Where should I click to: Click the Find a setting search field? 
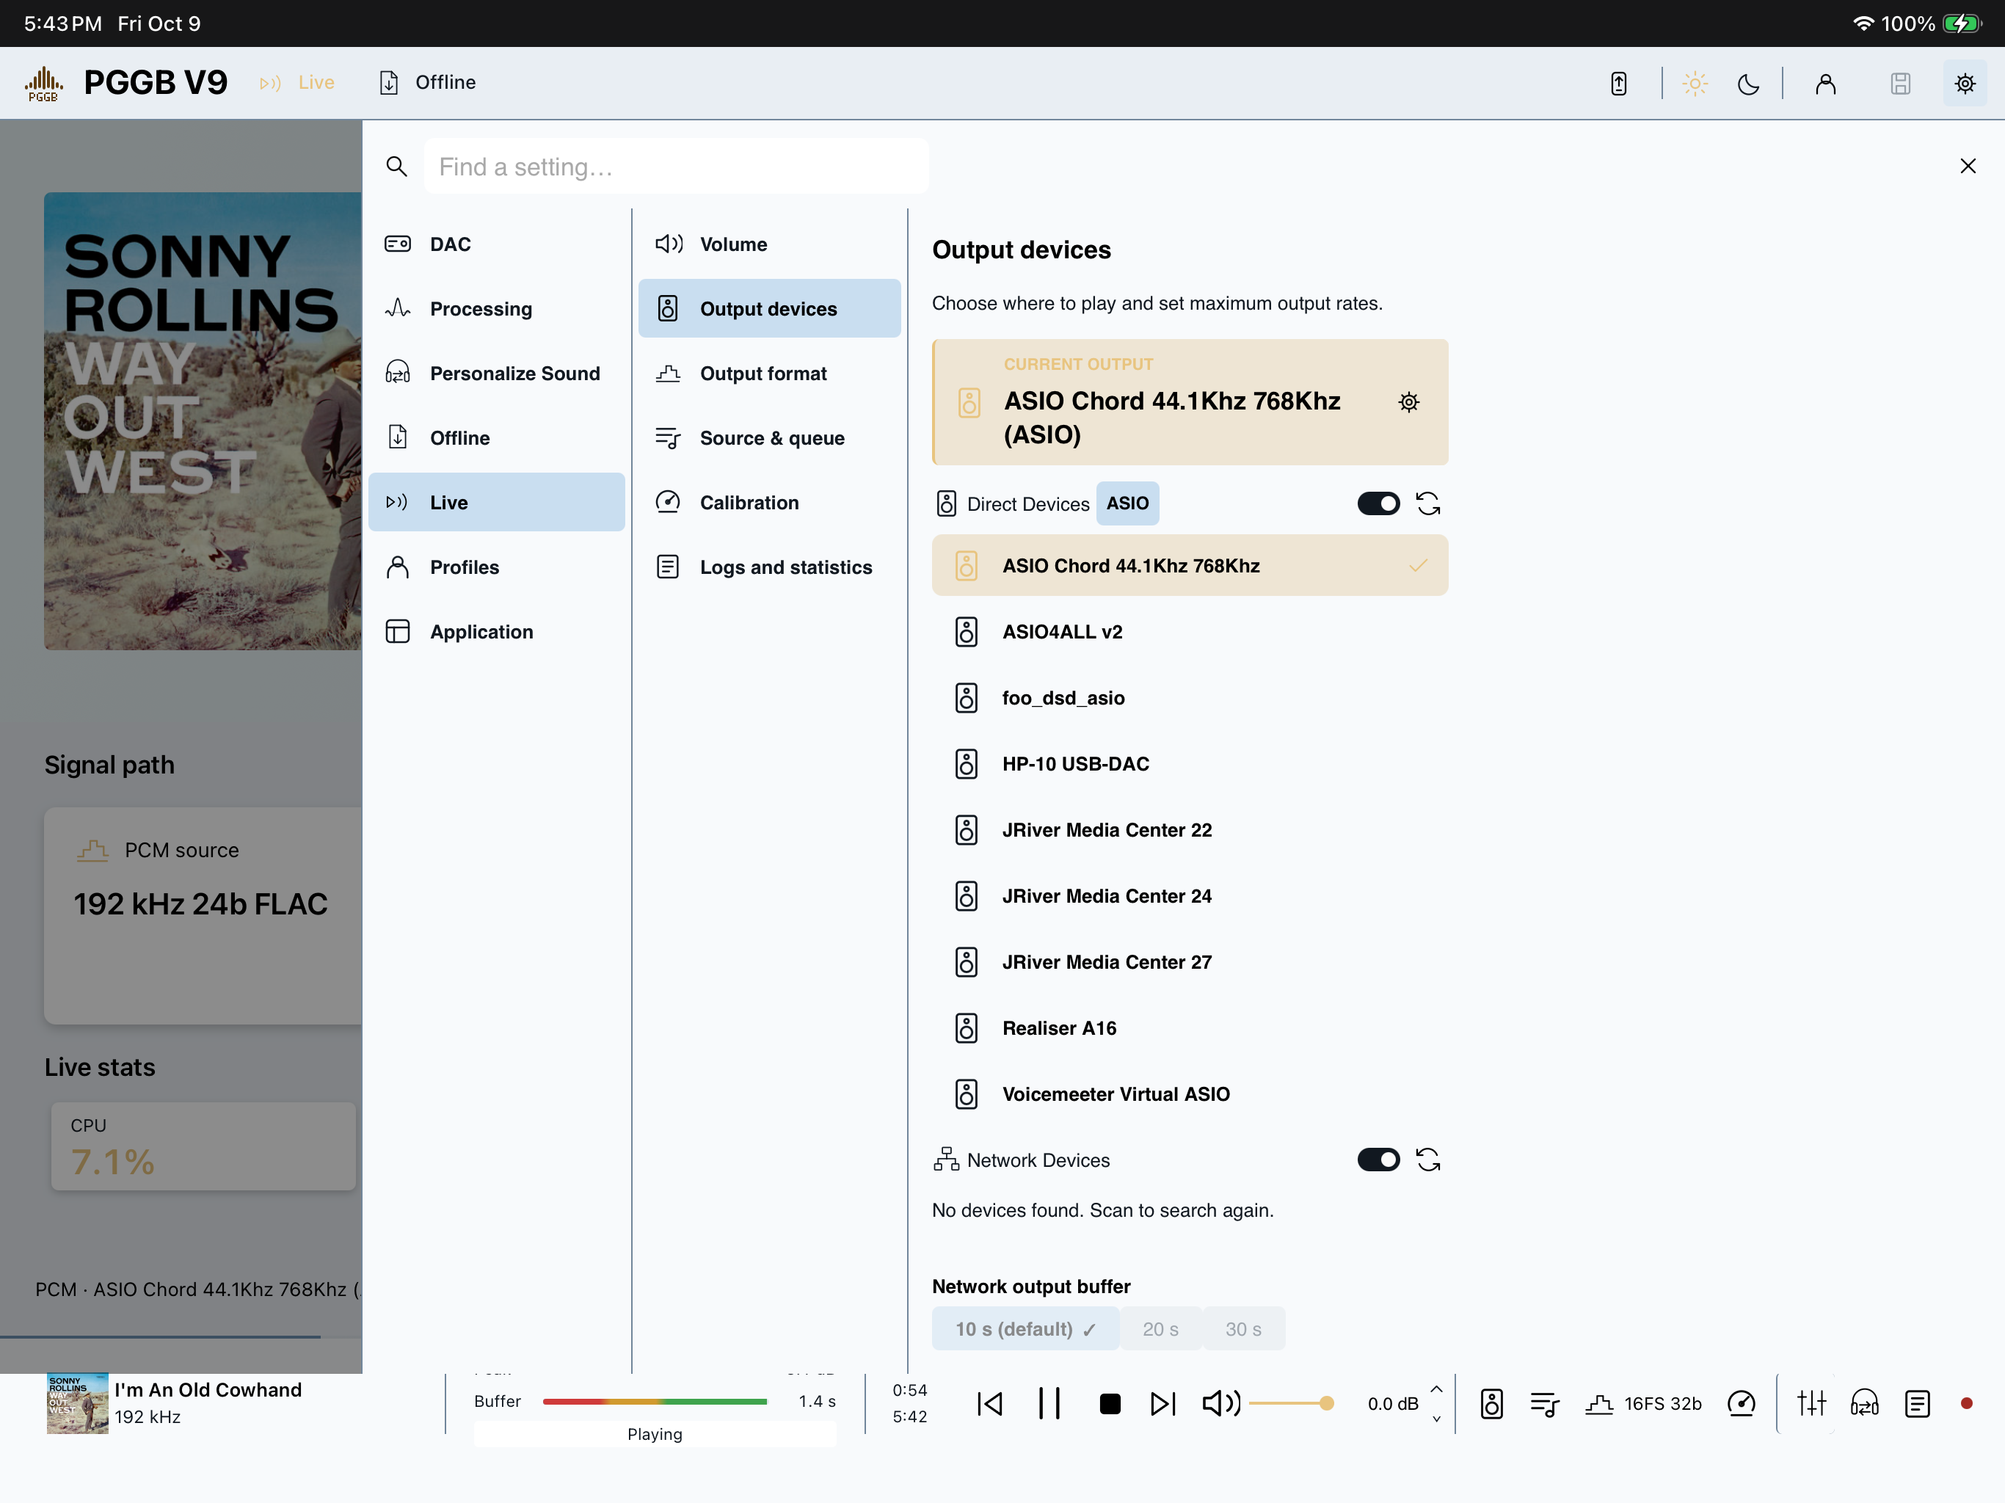pyautogui.click(x=676, y=167)
